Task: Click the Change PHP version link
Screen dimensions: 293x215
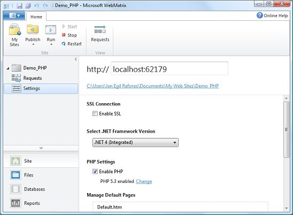Action: (x=144, y=181)
